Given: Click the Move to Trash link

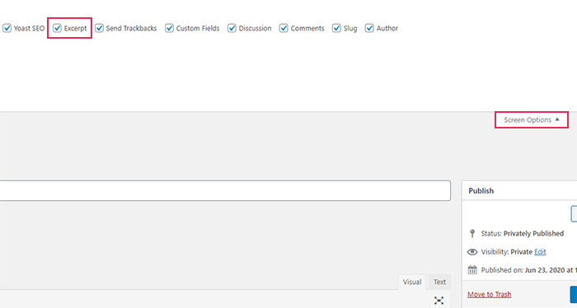Looking at the screenshot, I should click(x=489, y=294).
